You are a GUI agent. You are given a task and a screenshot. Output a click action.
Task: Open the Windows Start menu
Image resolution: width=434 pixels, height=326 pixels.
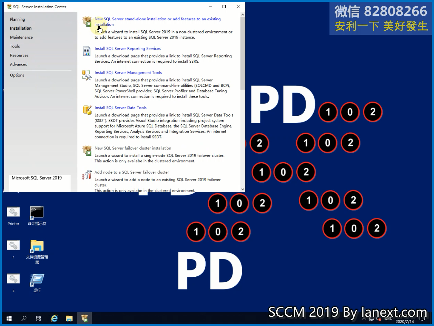point(9,318)
